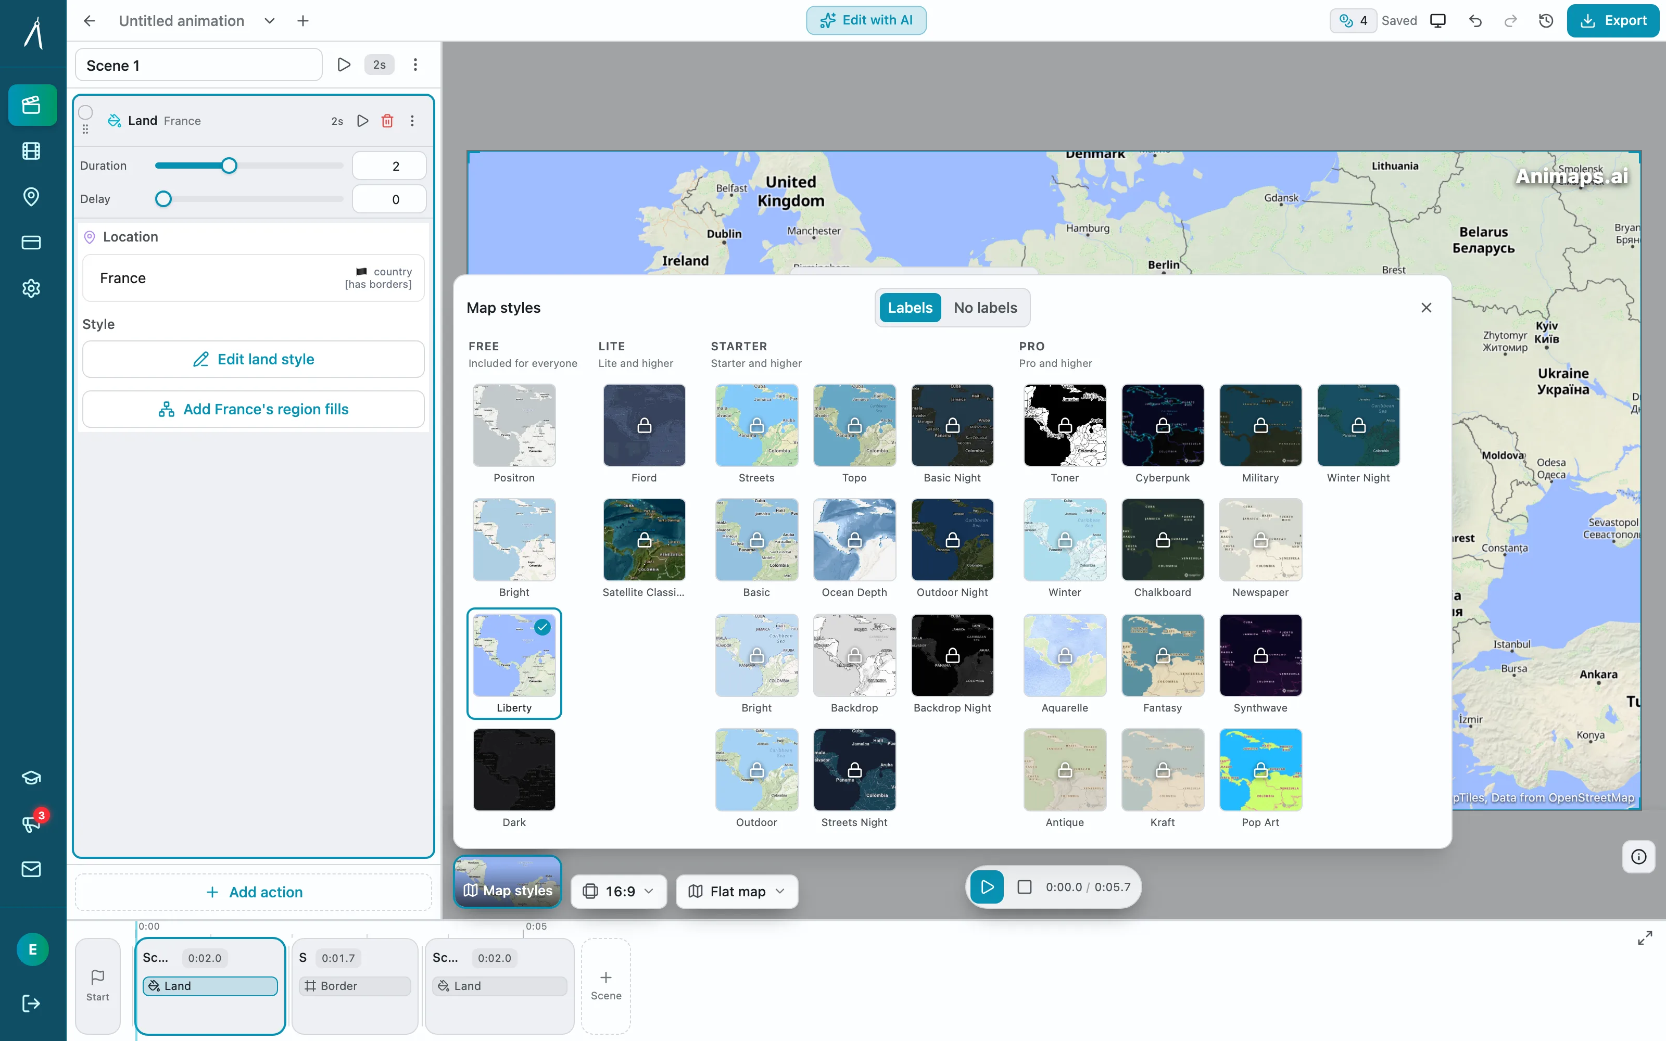Screen dimensions: 1666x1041
Task: Open the info icon beside map
Action: (1639, 857)
